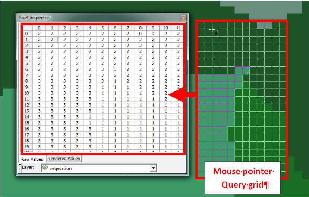
Task: Select the 0 value in row 0, column 9
Action: click(153, 34)
